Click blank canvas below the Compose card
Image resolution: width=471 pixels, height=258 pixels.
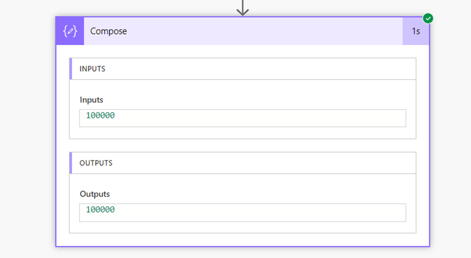[243, 253]
